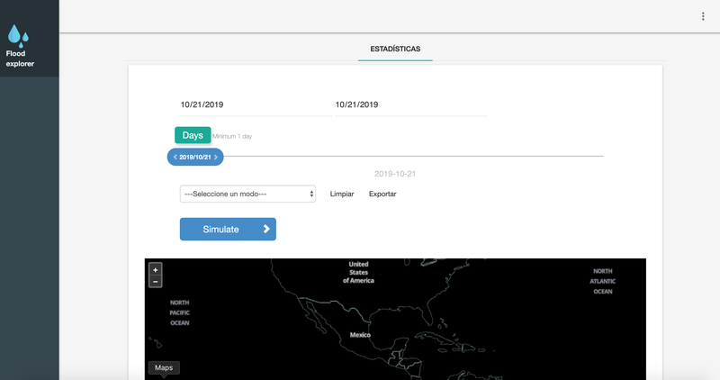Click United States of America map label

358,272
